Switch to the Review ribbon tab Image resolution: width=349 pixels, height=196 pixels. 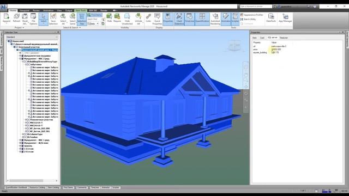pyautogui.click(x=36, y=10)
